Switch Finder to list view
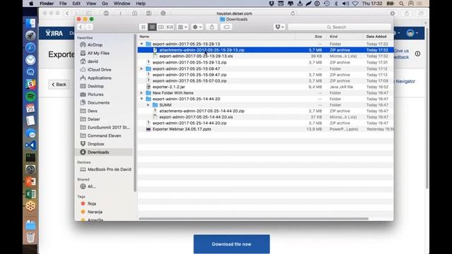452x254 pixels. [153, 27]
